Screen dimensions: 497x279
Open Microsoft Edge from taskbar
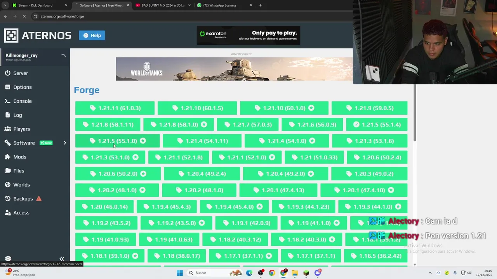[x=249, y=273]
